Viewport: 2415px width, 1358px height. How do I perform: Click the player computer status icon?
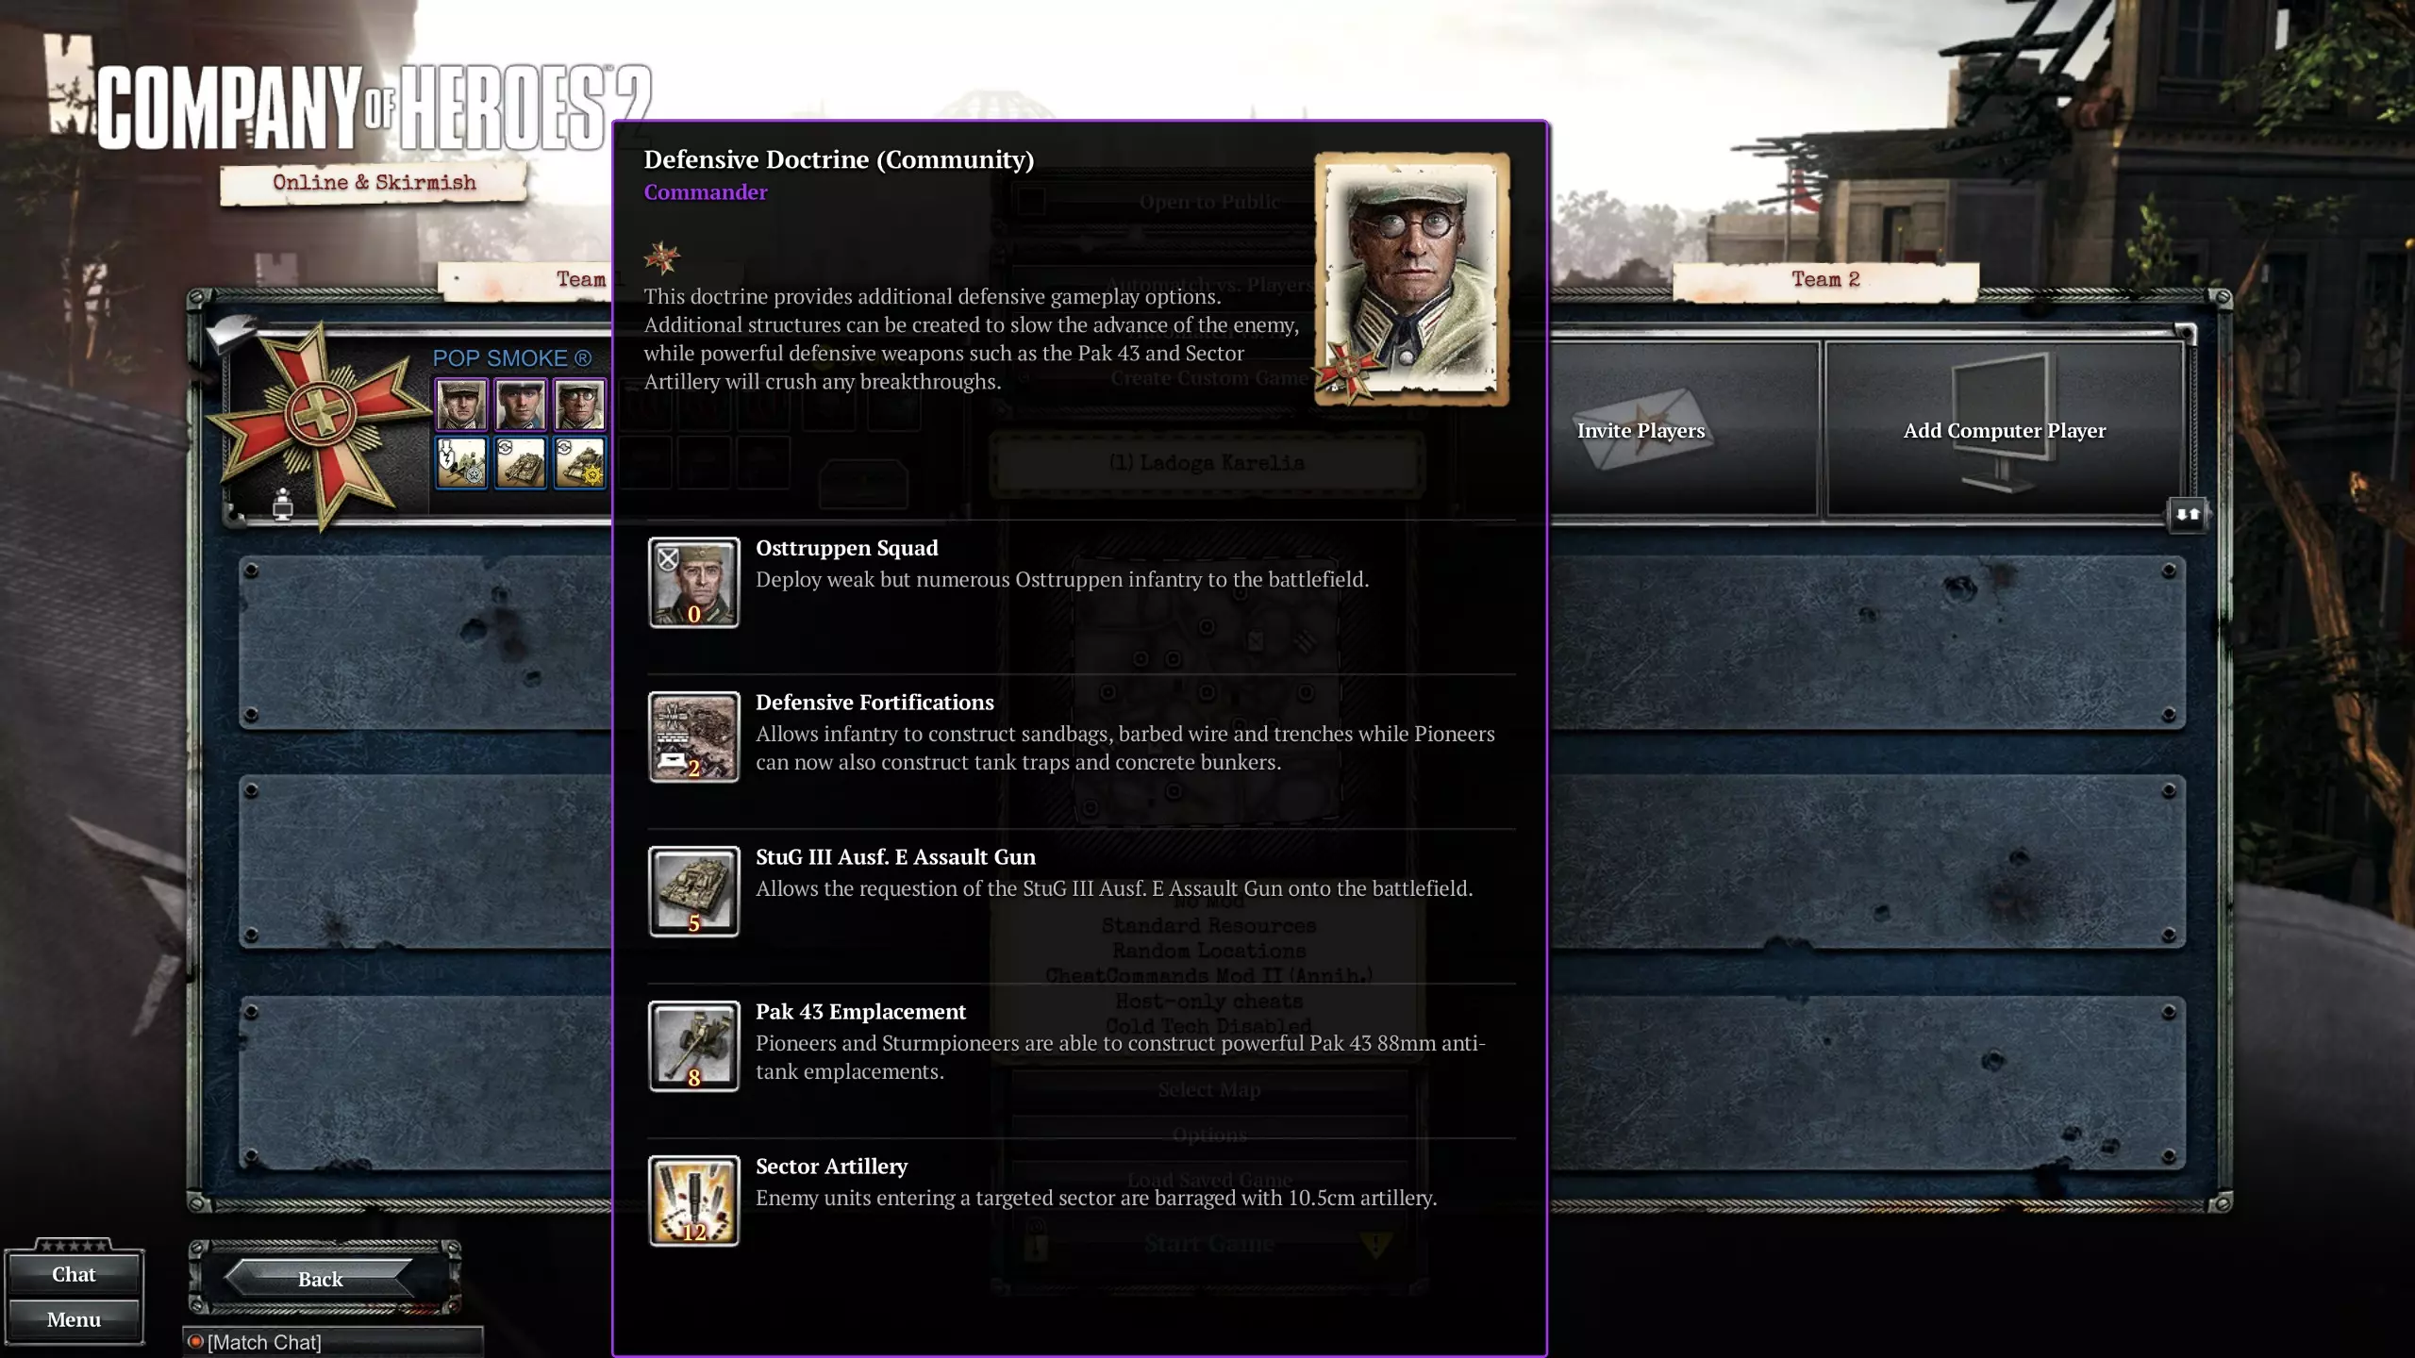pyautogui.click(x=282, y=505)
